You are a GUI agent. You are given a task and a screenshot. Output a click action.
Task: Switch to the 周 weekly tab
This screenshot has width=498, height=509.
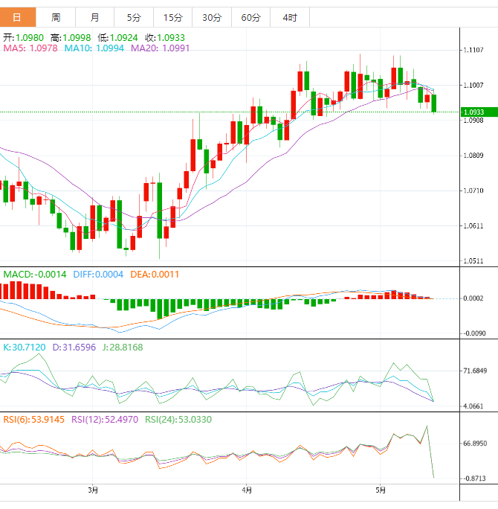tap(56, 17)
